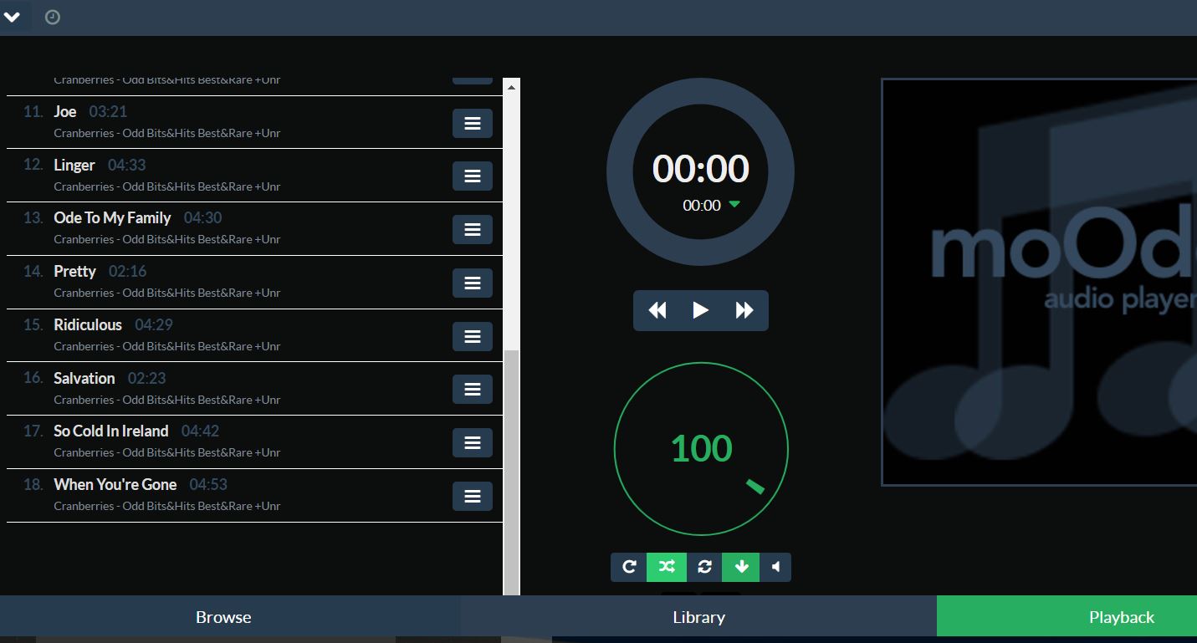This screenshot has width=1197, height=643.
Task: Toggle single track mode
Action: (704, 567)
